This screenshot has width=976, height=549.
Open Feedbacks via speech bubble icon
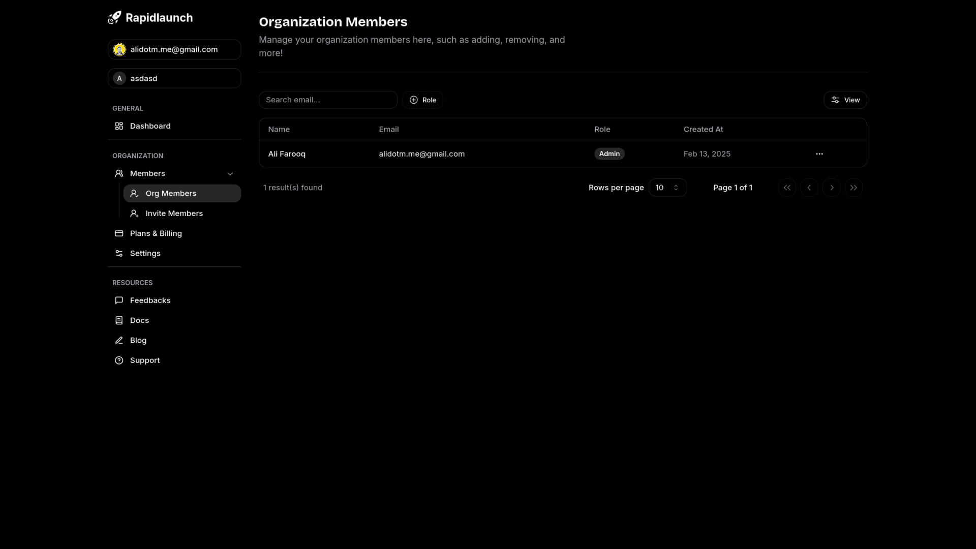(119, 300)
